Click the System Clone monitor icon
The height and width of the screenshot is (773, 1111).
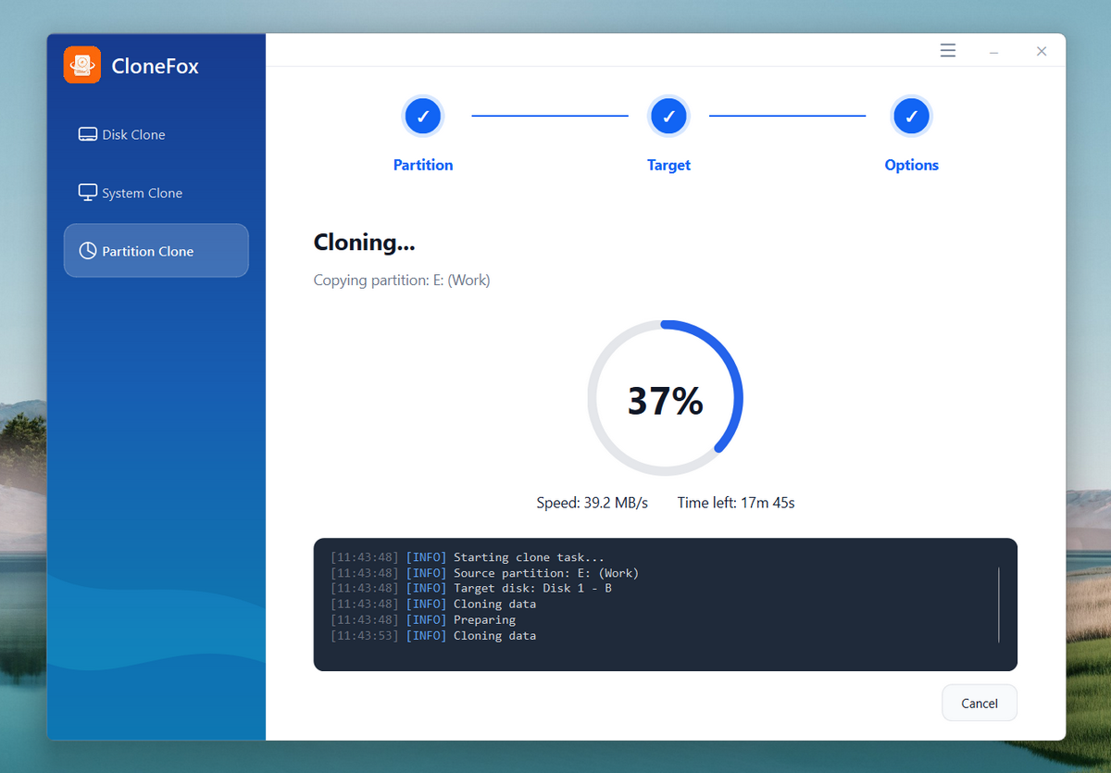point(88,193)
